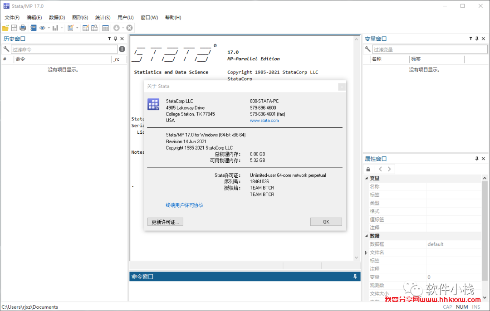
Task: Pin the Properties window
Action: [x=477, y=159]
